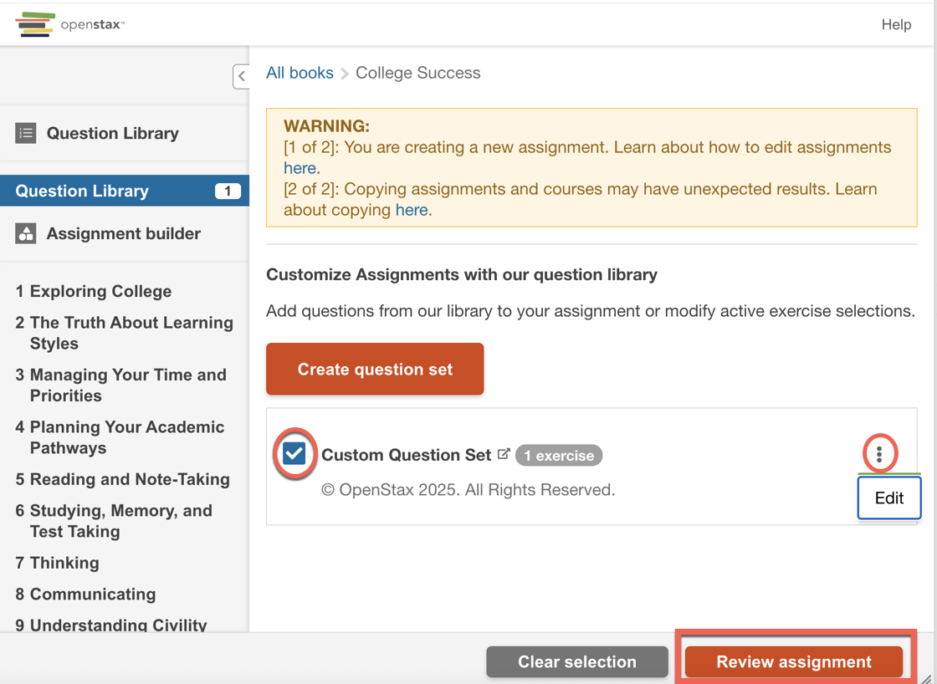
Task: Open chapter 2 The Truth About Learning Styles
Action: click(x=125, y=333)
